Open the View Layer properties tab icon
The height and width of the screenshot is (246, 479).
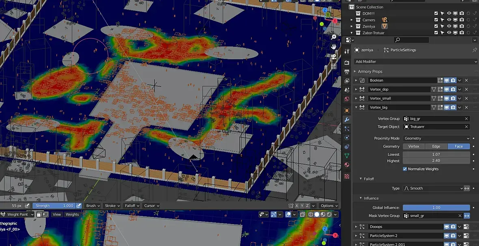347,81
